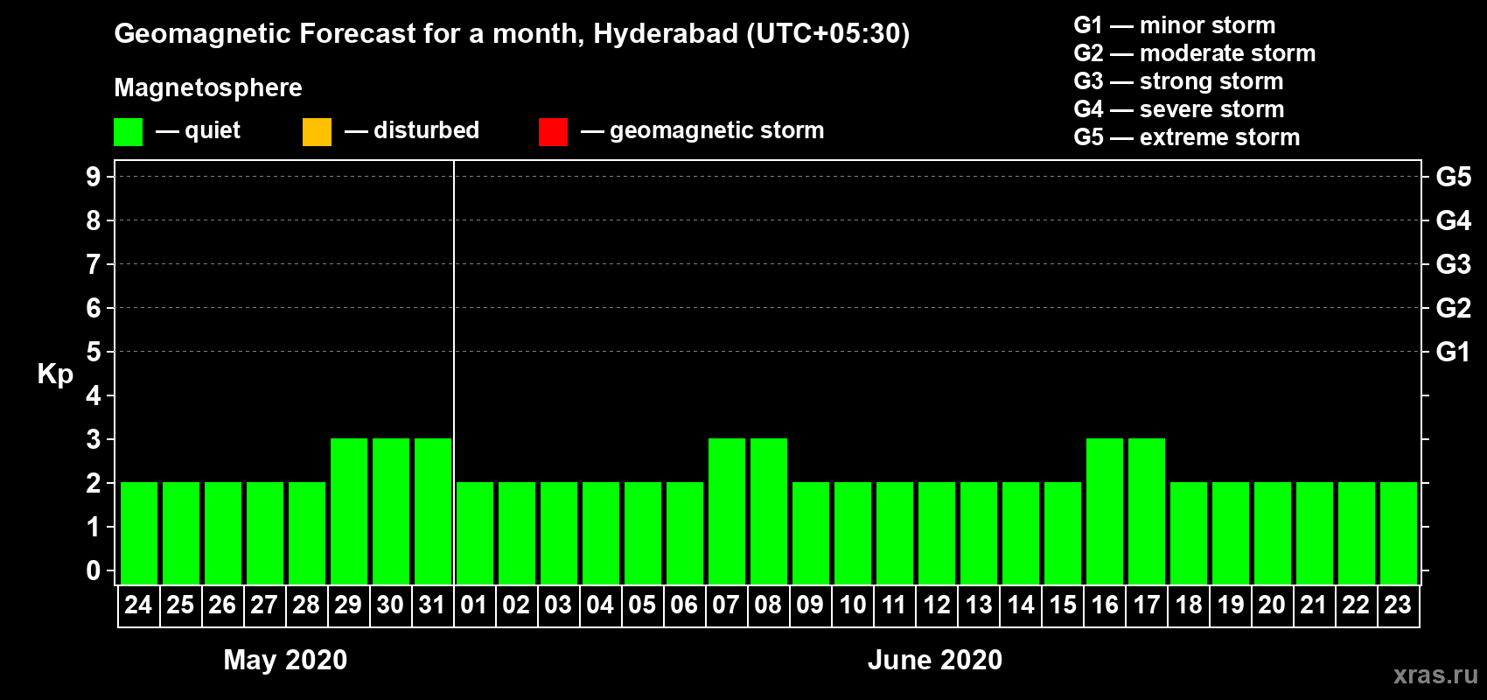
Task: Click the bar for June 23
Action: point(1399,533)
